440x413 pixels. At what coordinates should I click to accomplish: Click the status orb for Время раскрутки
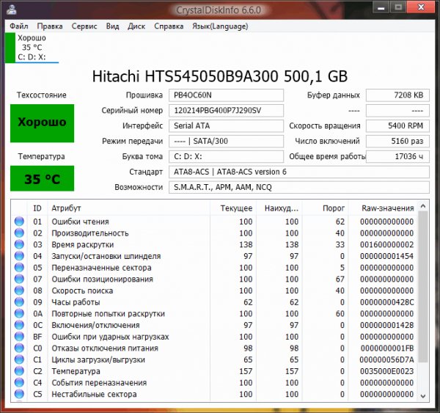19,244
